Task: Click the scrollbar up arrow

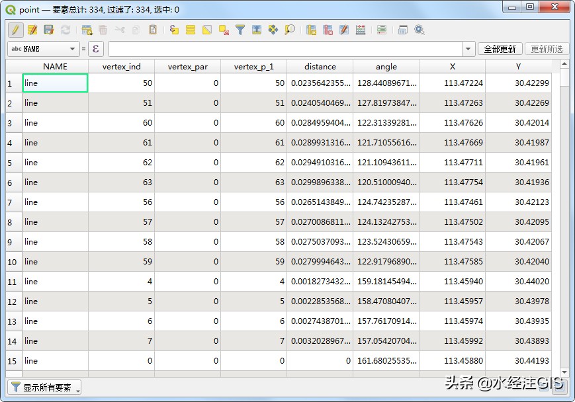Action: (x=564, y=64)
